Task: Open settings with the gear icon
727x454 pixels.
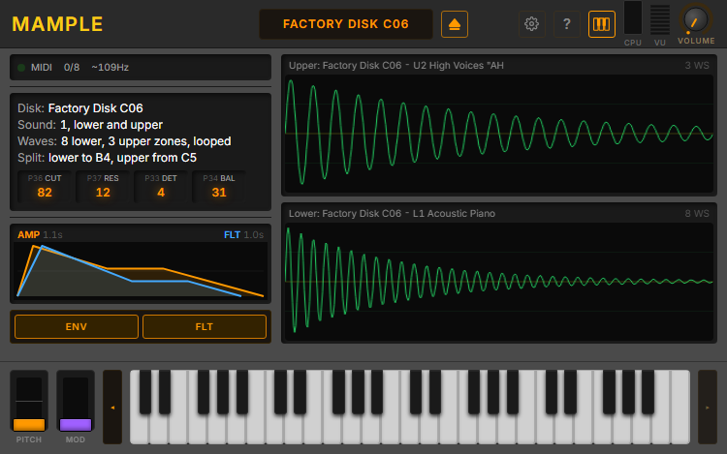Action: pyautogui.click(x=531, y=24)
